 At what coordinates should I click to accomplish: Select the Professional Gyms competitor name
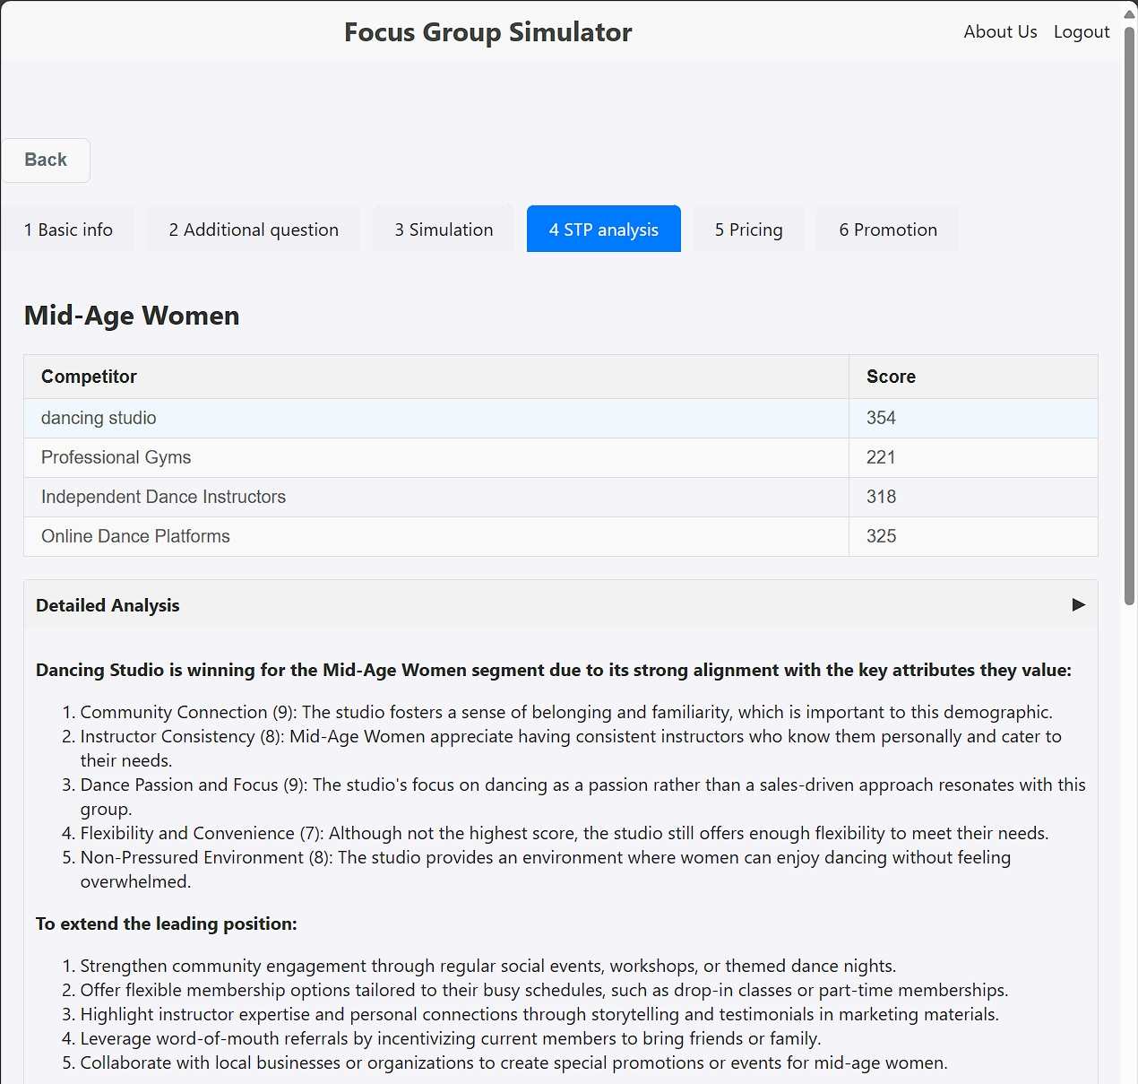point(116,457)
